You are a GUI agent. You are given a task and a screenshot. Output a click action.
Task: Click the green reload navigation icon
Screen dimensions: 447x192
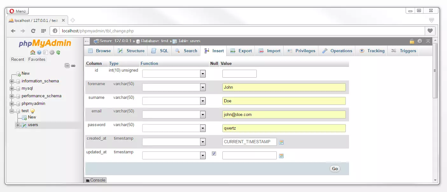coord(58,52)
